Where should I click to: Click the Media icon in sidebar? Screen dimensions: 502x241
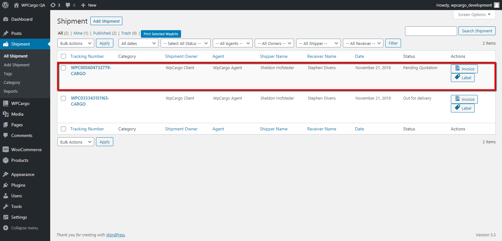pyautogui.click(x=6, y=114)
